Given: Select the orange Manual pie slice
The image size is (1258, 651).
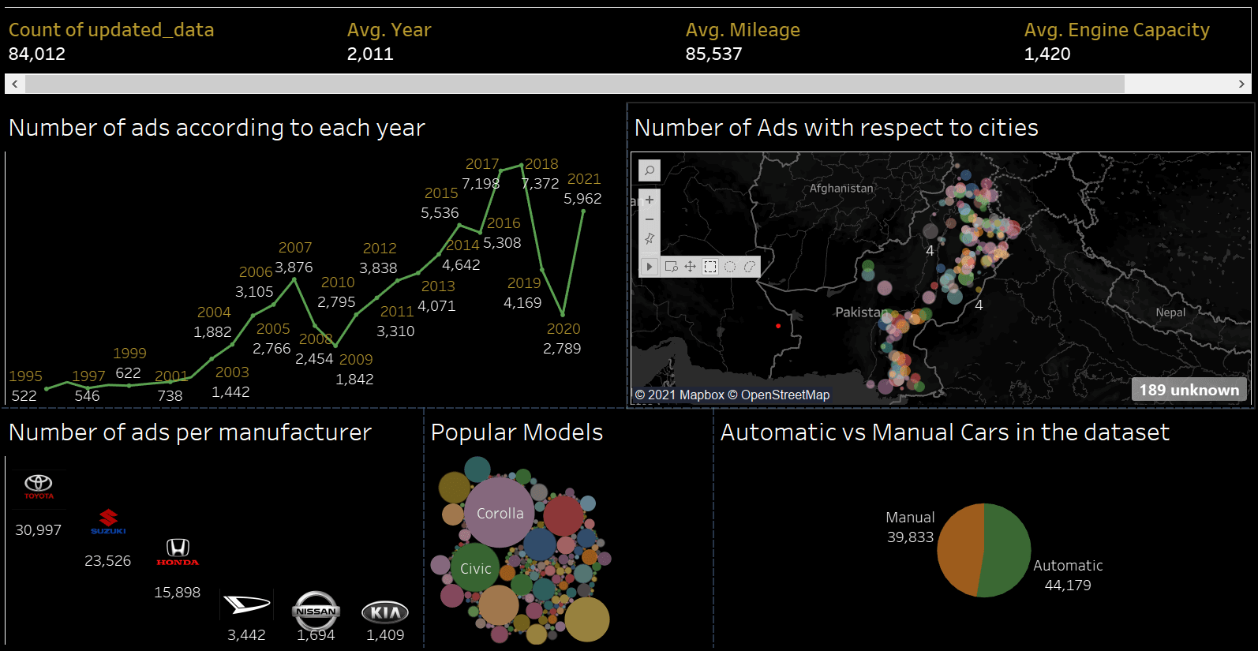Looking at the screenshot, I should coord(960,549).
